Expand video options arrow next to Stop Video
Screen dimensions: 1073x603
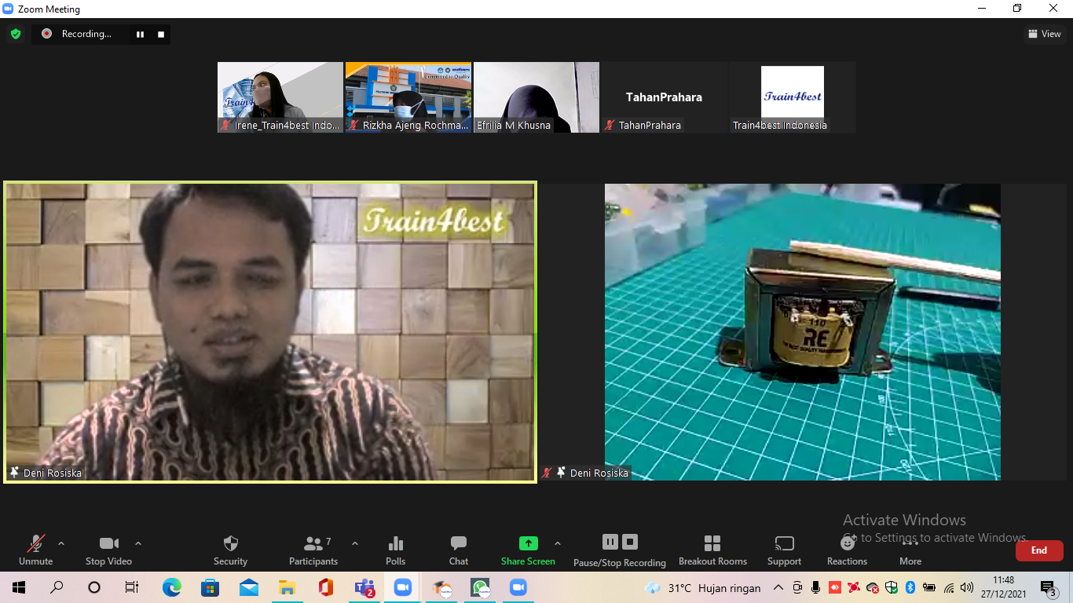click(x=138, y=543)
